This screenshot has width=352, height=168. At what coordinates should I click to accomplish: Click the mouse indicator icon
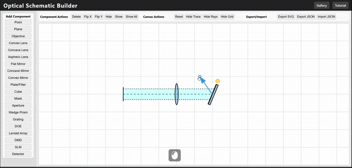click(x=175, y=155)
